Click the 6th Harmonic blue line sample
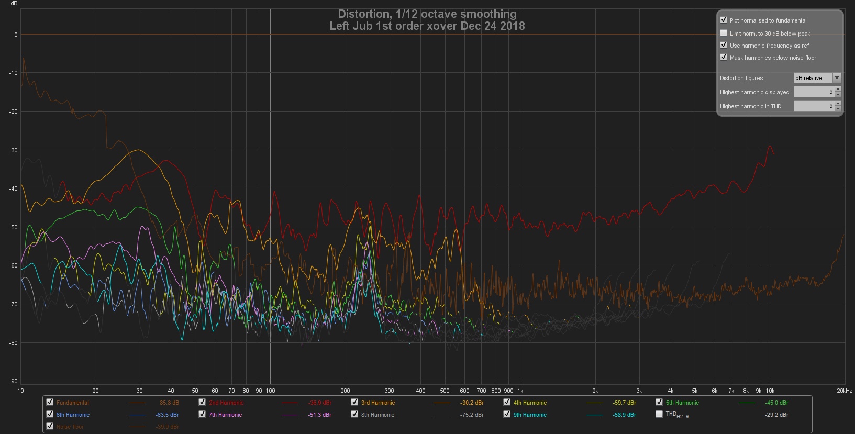This screenshot has height=434, width=855. point(137,415)
